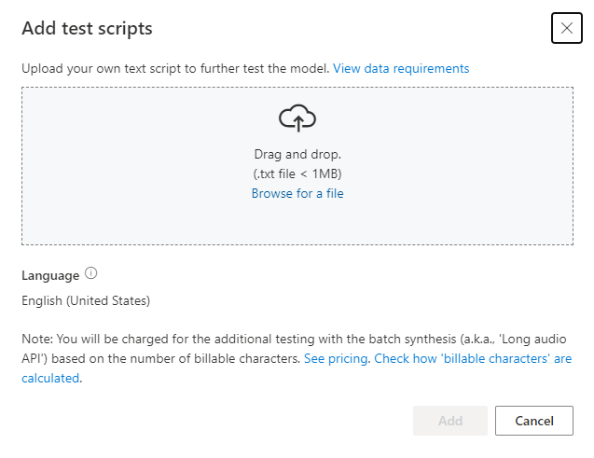Close the Add test scripts dialog
The image size is (594, 458).
click(566, 28)
